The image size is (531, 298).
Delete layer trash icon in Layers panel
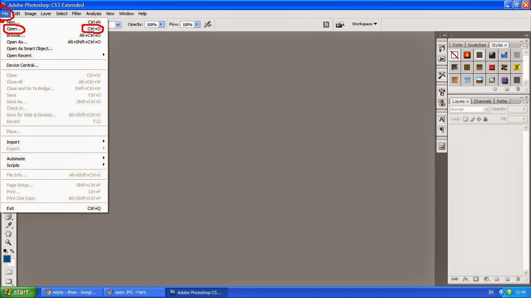pos(518,279)
